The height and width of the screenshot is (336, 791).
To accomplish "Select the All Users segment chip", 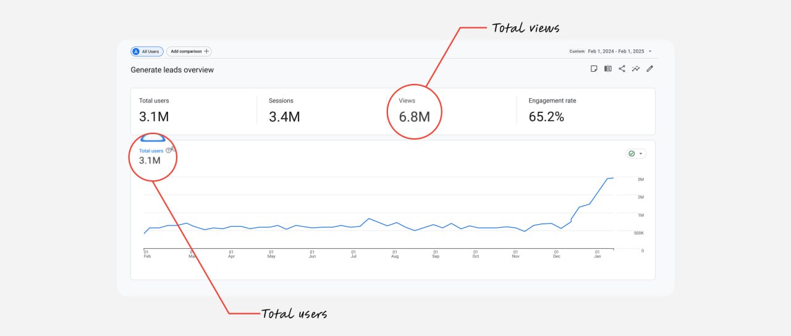I will [x=146, y=51].
